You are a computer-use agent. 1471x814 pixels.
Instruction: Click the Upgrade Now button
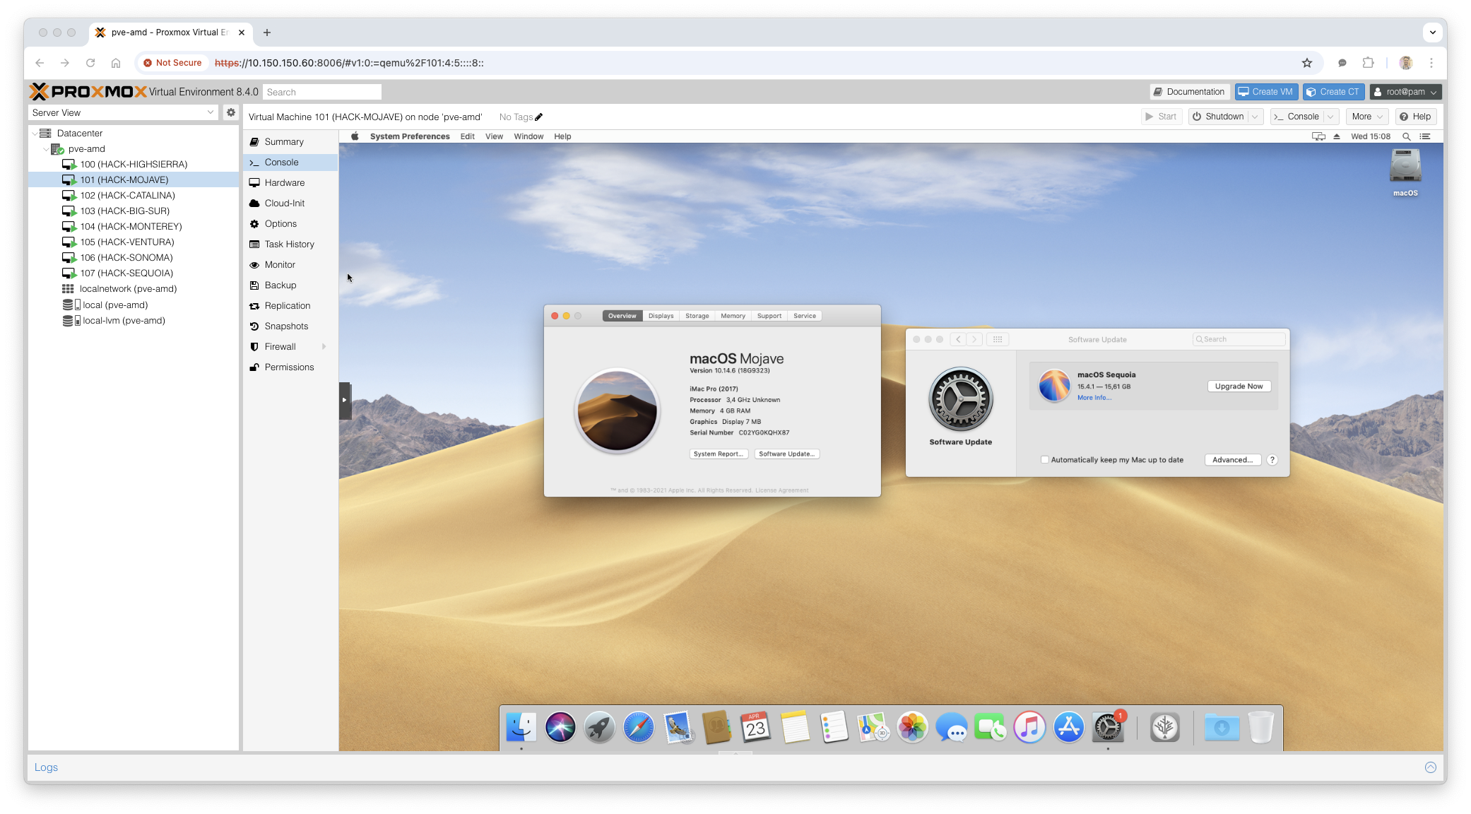coord(1238,387)
